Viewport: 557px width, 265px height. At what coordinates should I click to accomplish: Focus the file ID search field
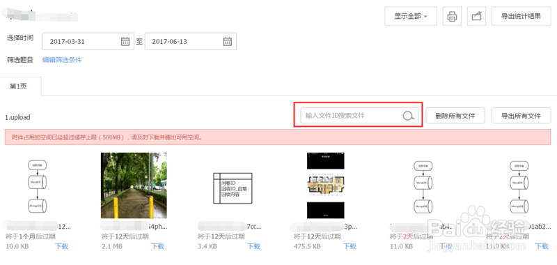tap(359, 116)
